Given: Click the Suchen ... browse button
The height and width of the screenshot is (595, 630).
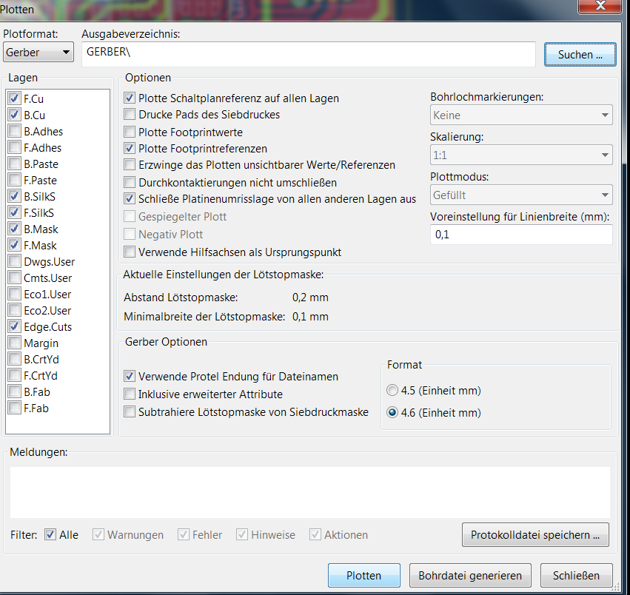Looking at the screenshot, I should point(580,54).
